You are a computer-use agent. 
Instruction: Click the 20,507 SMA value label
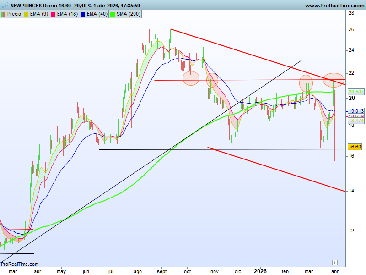coord(356,92)
